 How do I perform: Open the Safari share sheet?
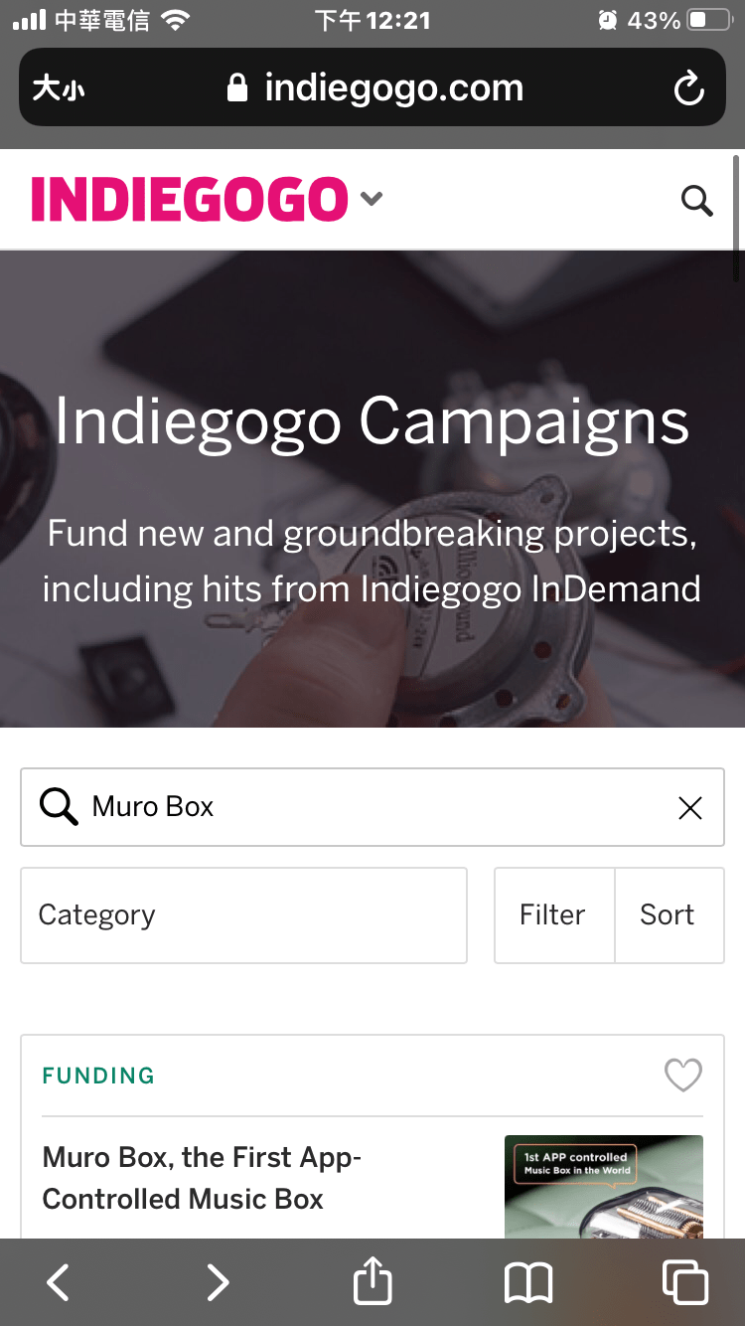coord(372,1282)
